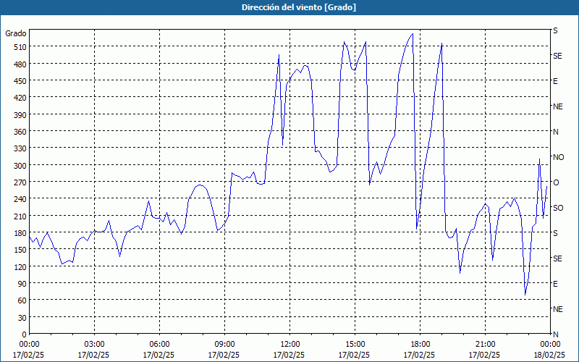Viewport: 579px width, 362px height.
Task: Select the "SO" compass direction label
Action: click(558, 208)
